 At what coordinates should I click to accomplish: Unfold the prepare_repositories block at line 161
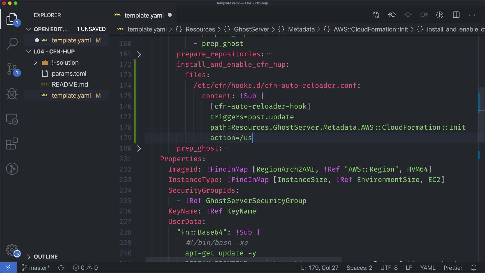point(139,54)
